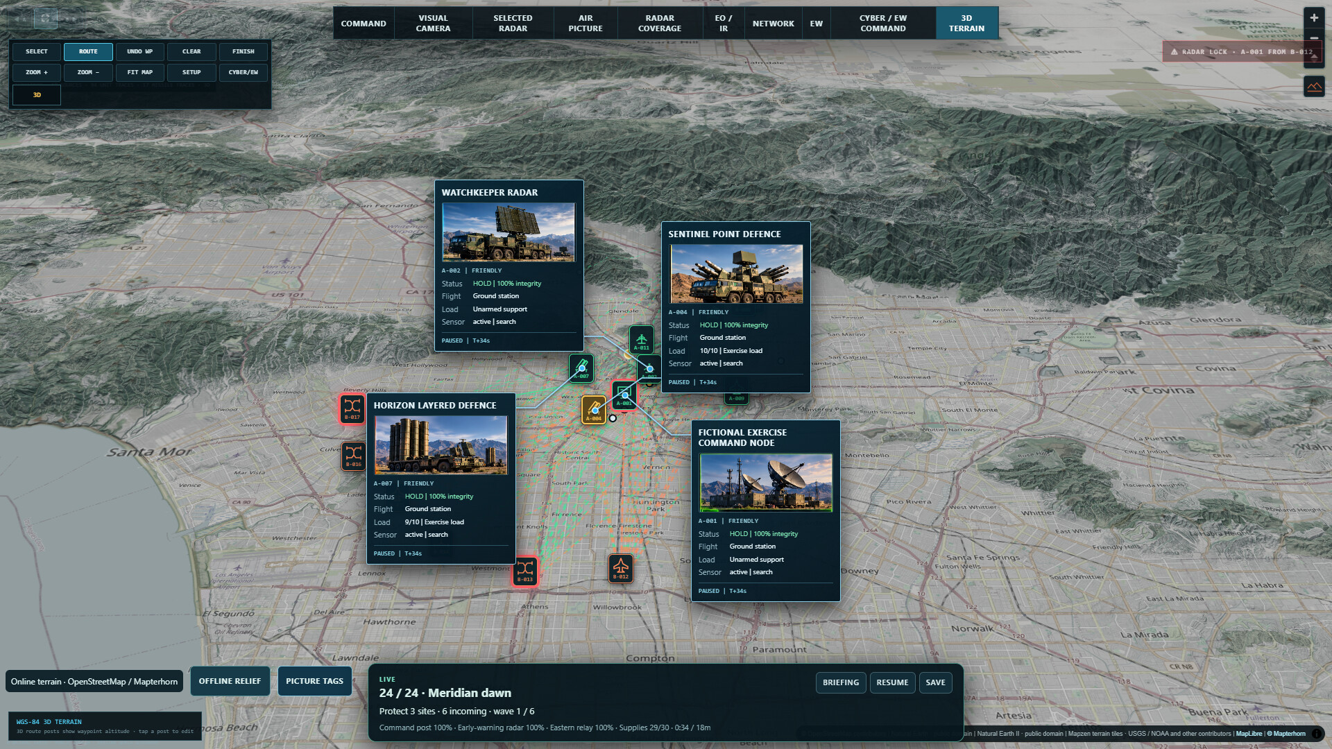Click the info icon on the map attribution

click(1317, 733)
